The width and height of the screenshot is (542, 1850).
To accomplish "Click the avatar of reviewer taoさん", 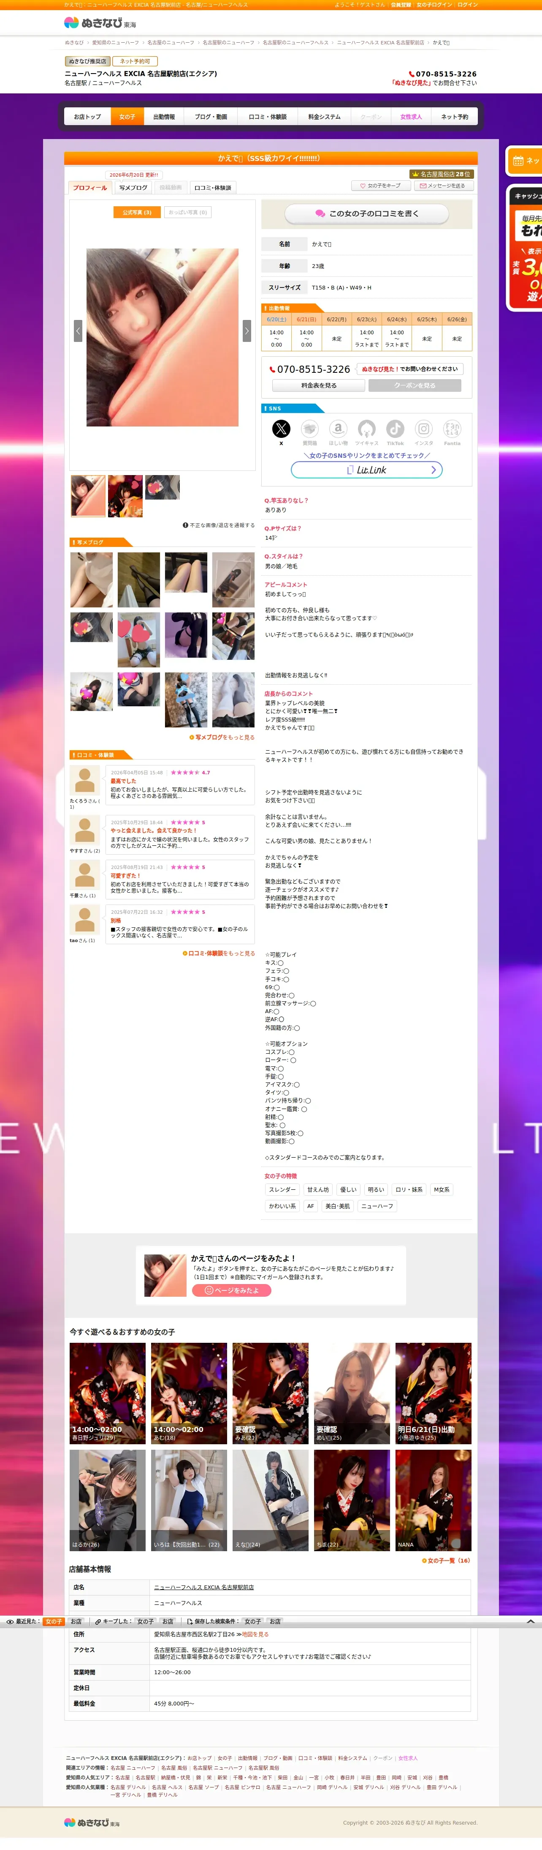I will tap(84, 920).
